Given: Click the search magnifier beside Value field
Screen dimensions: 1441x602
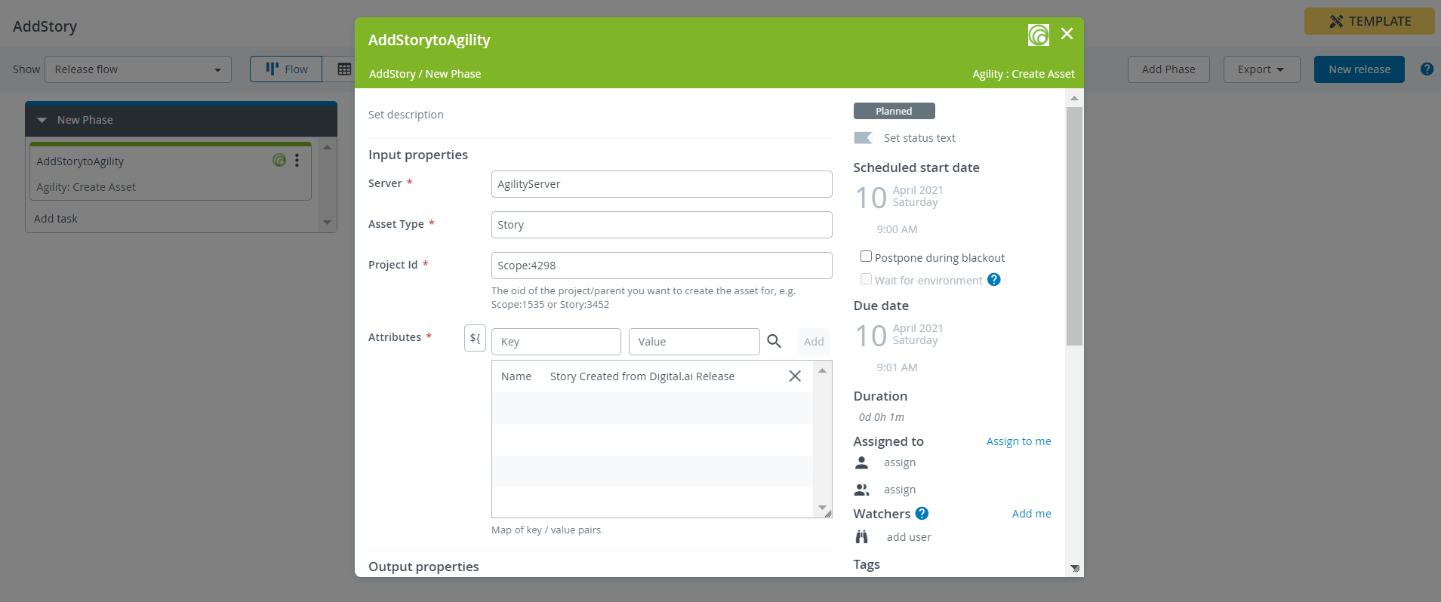Looking at the screenshot, I should click(x=774, y=341).
